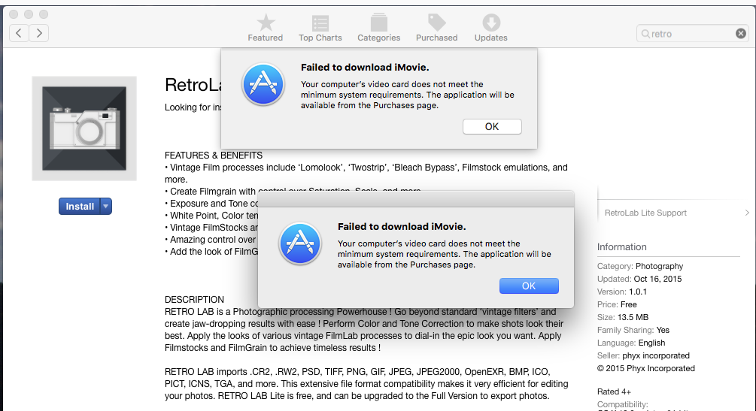Navigate forward with the right arrow
Viewport: 756px width, 411px height.
(x=39, y=33)
